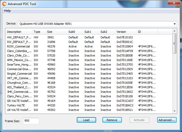Select the Chunghwa_Com... row
Image resolution: width=182 pixels, height=132 pixels.
click(89, 83)
